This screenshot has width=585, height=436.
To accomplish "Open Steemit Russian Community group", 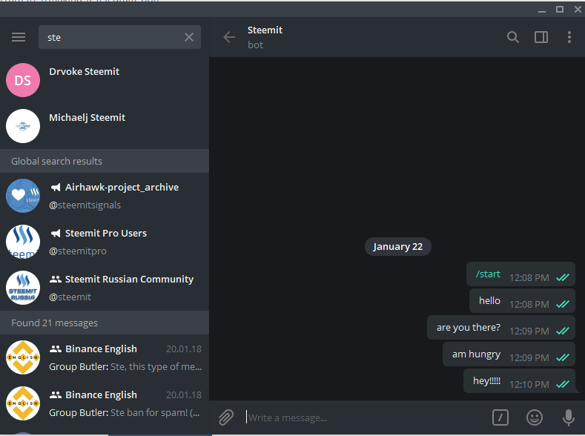I will click(x=105, y=288).
